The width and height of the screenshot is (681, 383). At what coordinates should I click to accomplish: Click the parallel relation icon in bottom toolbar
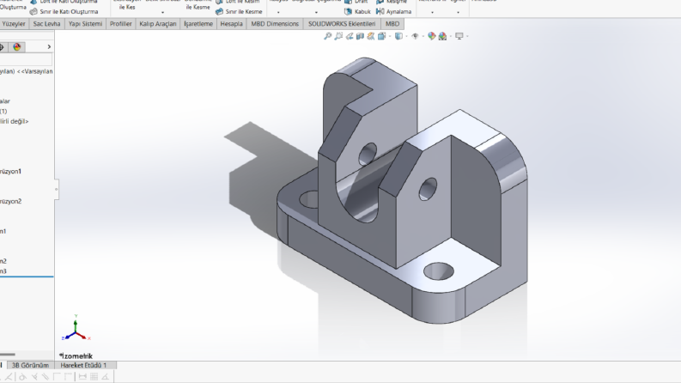click(46, 377)
